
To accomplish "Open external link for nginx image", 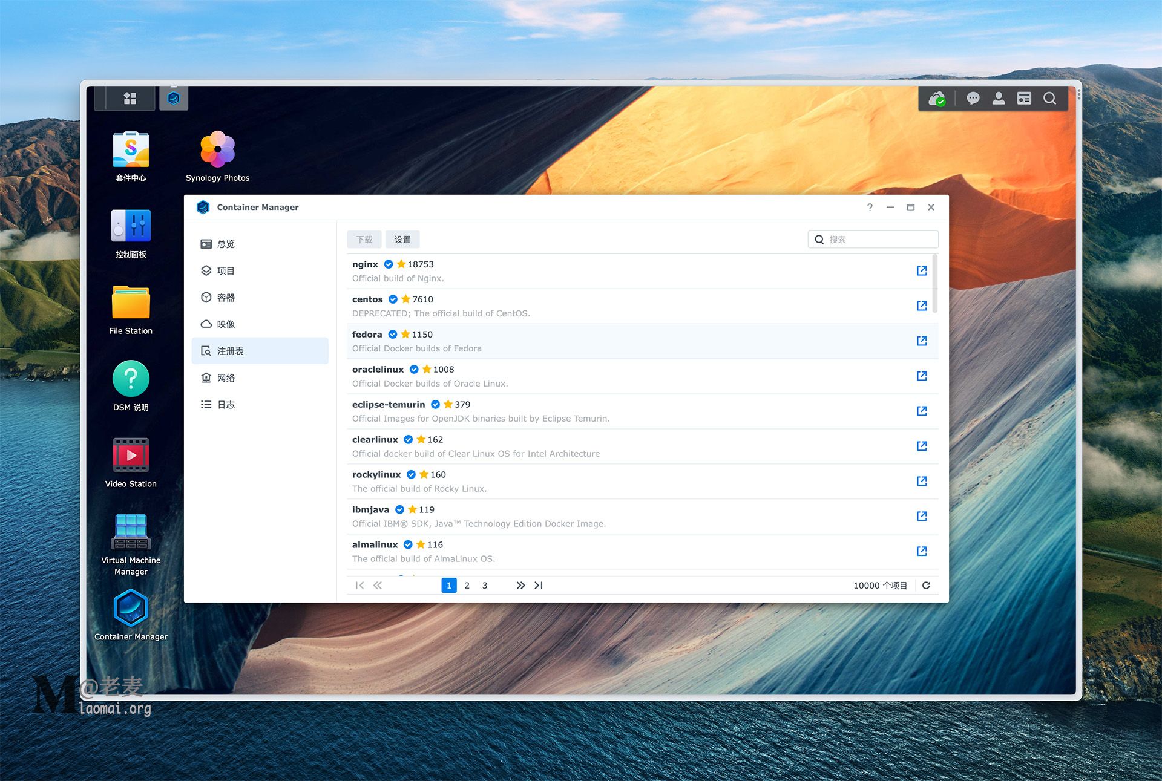I will [921, 270].
